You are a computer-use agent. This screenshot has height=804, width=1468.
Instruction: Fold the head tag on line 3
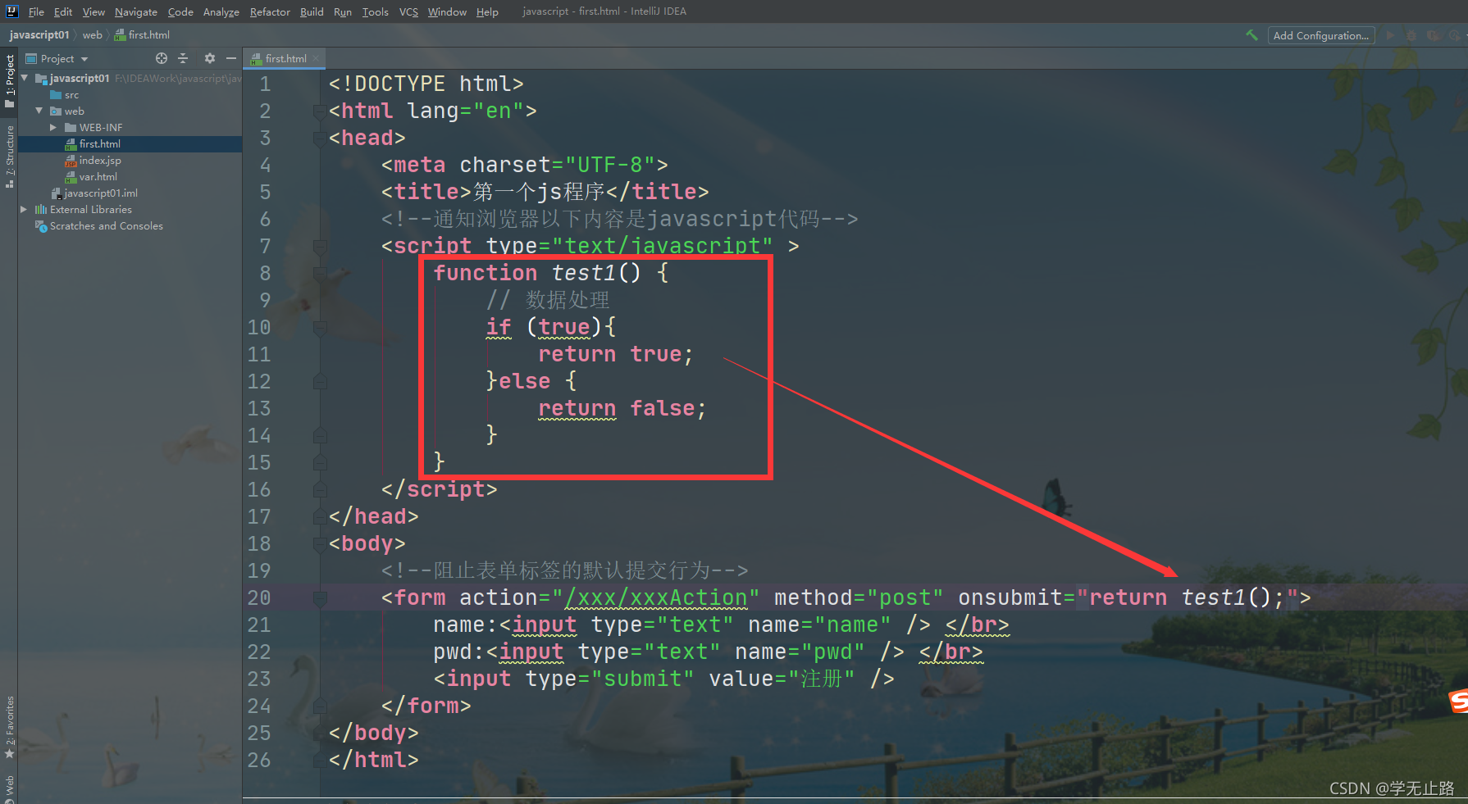pos(320,139)
